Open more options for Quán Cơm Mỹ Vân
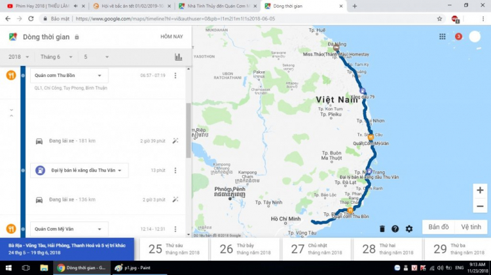491x275 pixels. (x=175, y=229)
